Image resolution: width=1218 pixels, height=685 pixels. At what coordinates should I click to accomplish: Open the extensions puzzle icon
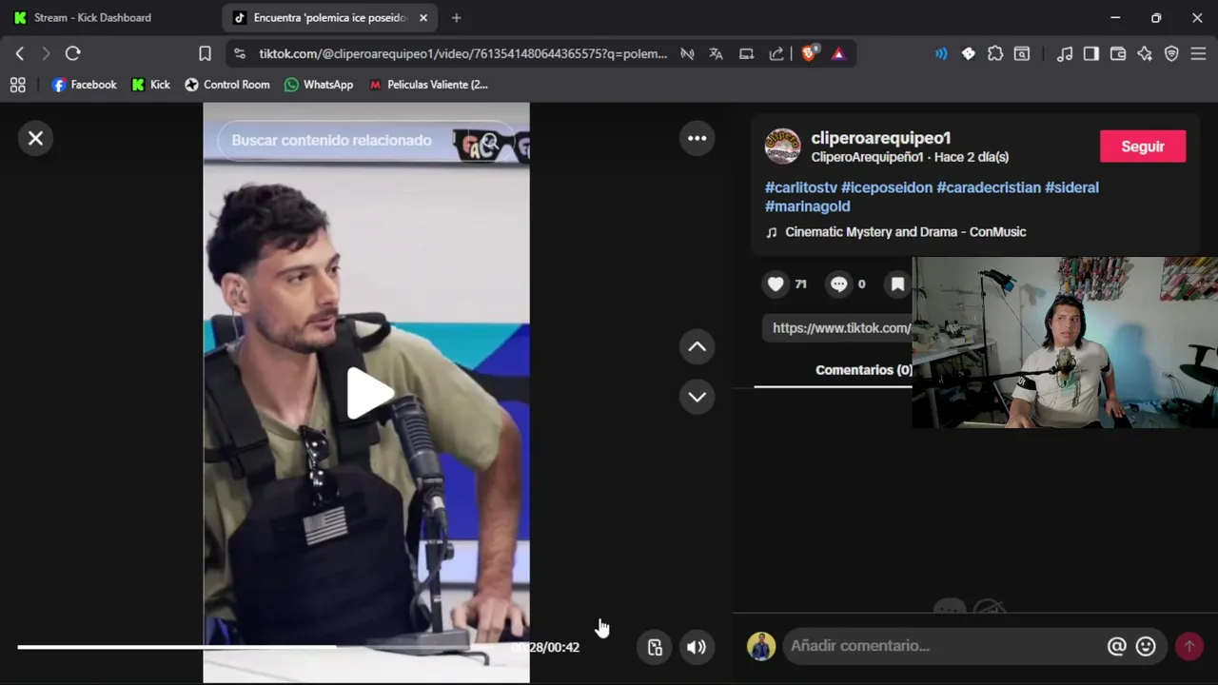[995, 54]
